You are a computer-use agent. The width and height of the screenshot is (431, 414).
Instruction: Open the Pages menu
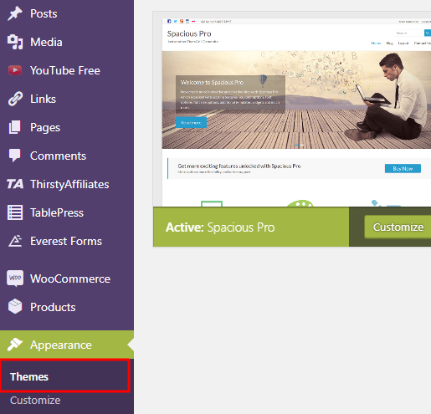click(67, 127)
